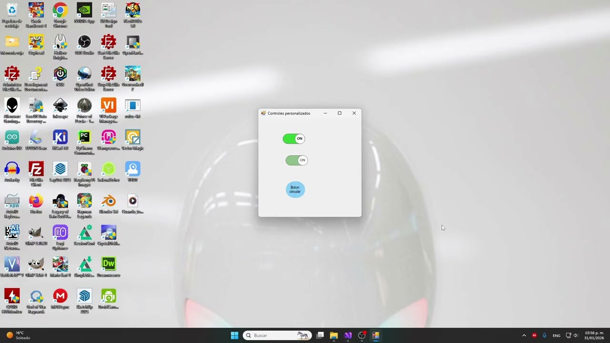Select the Raspberry Pi Imager icon

click(x=84, y=174)
